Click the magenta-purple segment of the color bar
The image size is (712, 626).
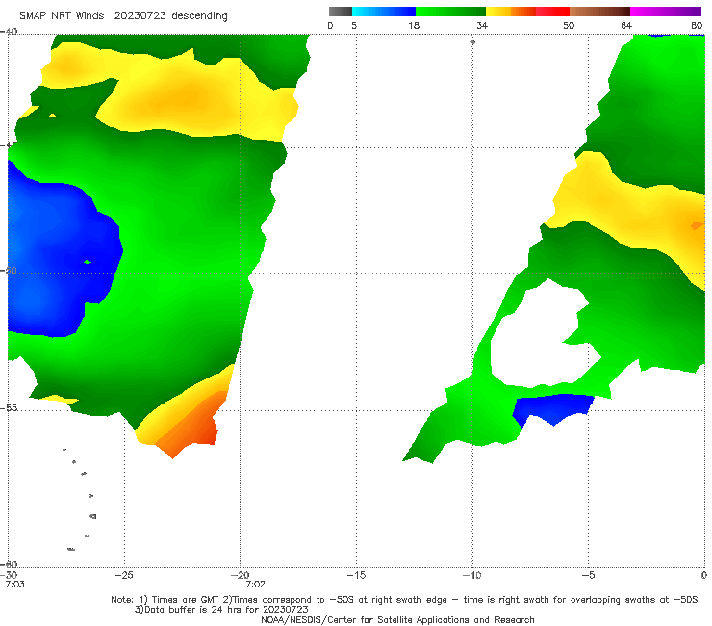coord(665,12)
